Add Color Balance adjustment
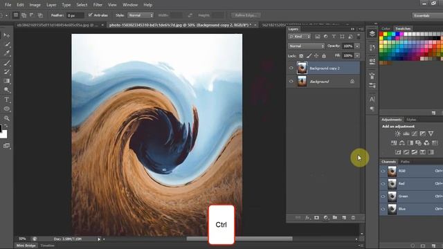This screenshot has width=443, height=249. 401,143
